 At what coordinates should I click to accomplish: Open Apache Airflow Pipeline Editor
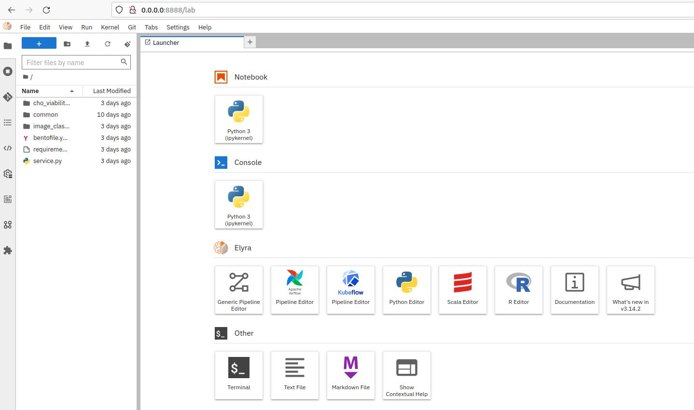(295, 290)
